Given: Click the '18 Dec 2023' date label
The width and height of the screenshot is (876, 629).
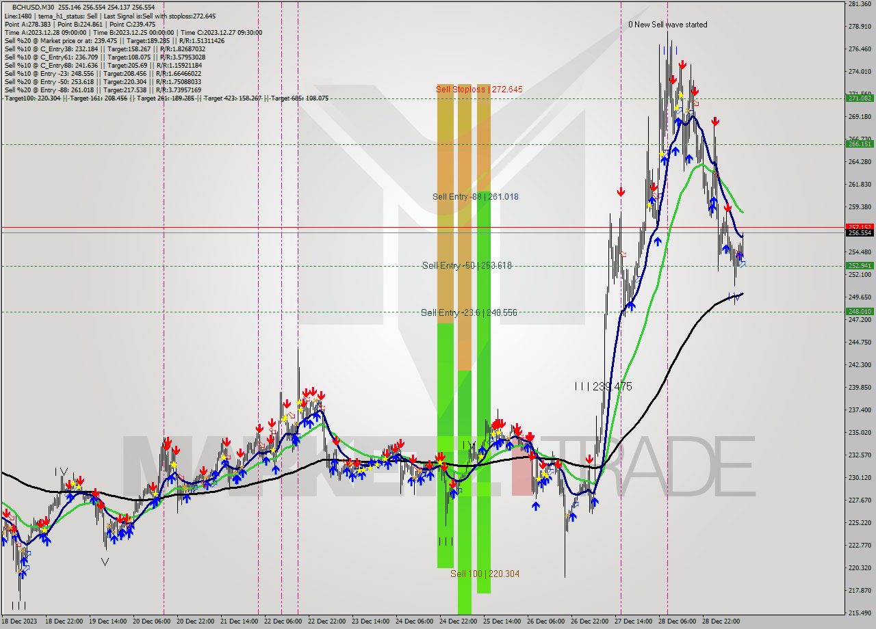Looking at the screenshot, I should click(18, 622).
